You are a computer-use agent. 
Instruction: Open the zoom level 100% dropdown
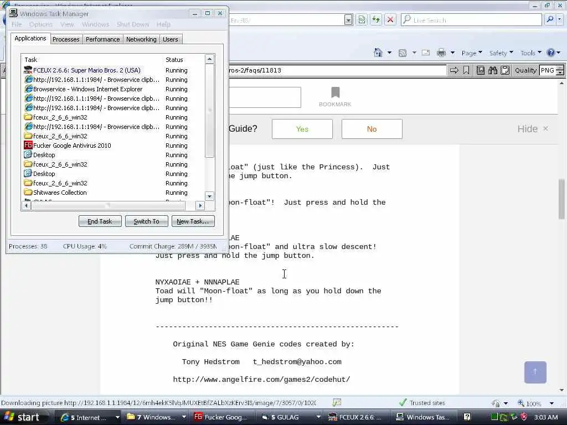[551, 403]
